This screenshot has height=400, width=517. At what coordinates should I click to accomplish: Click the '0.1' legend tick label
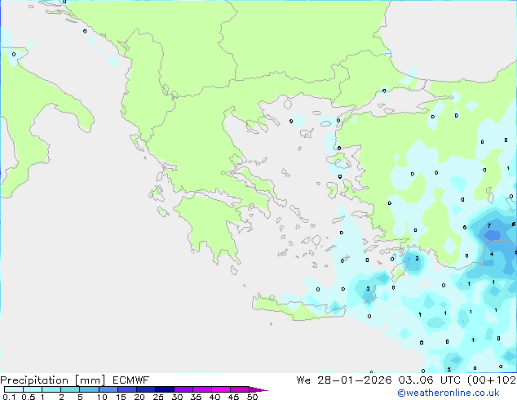[9, 397]
